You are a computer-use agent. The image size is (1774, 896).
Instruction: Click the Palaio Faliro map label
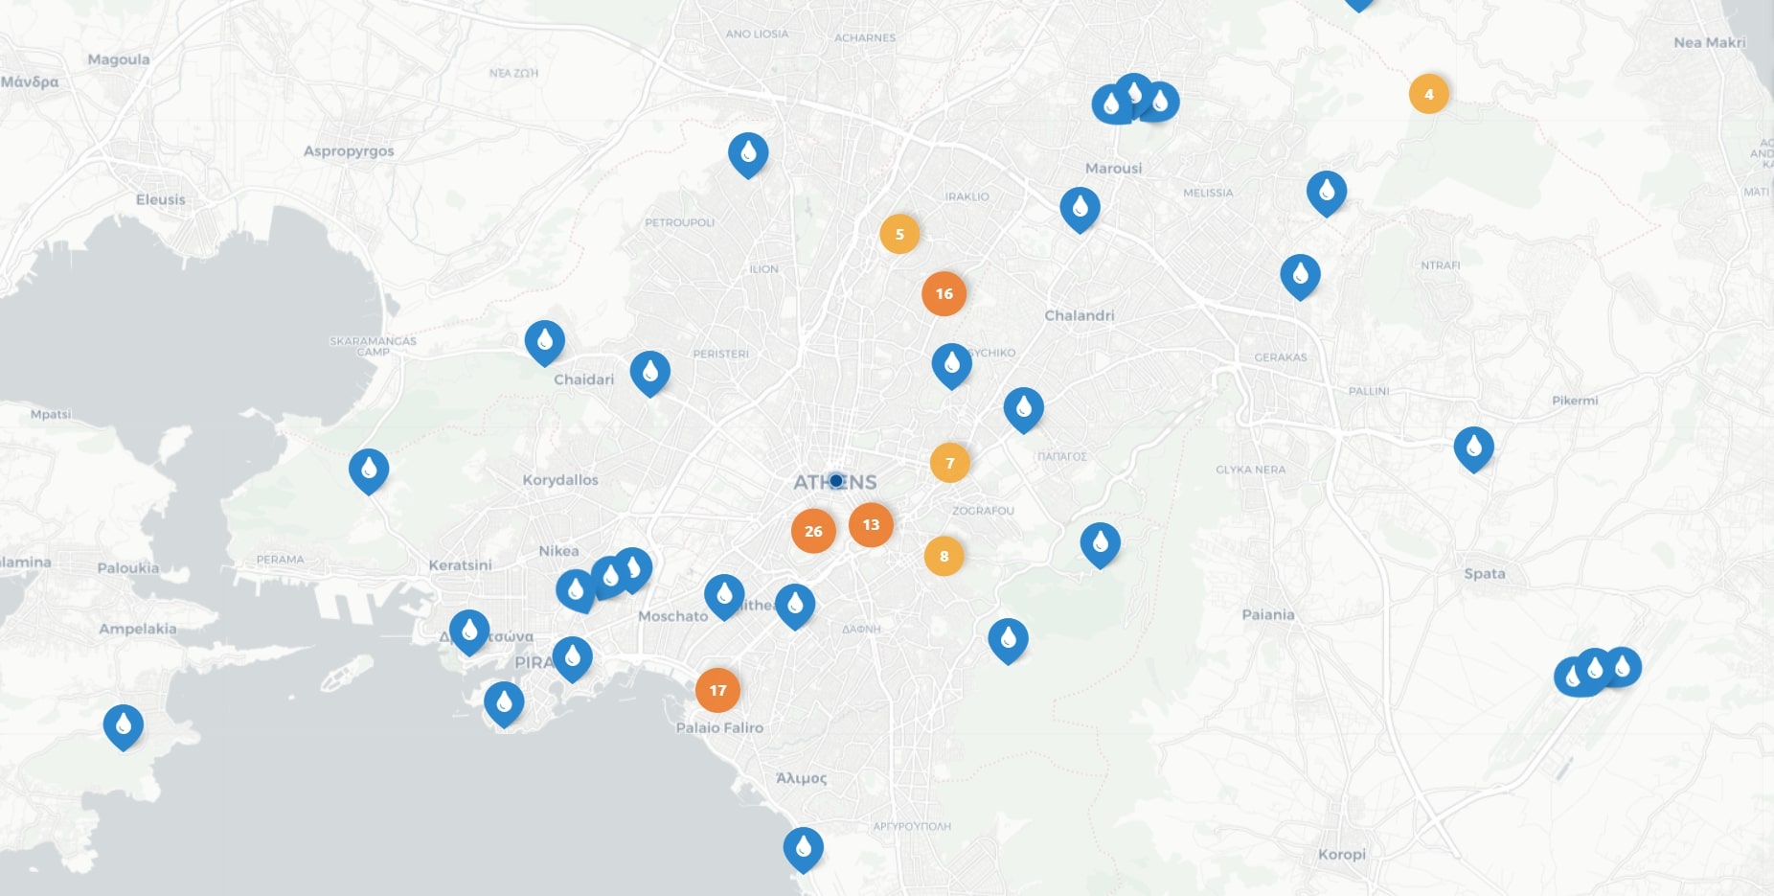coord(719,727)
